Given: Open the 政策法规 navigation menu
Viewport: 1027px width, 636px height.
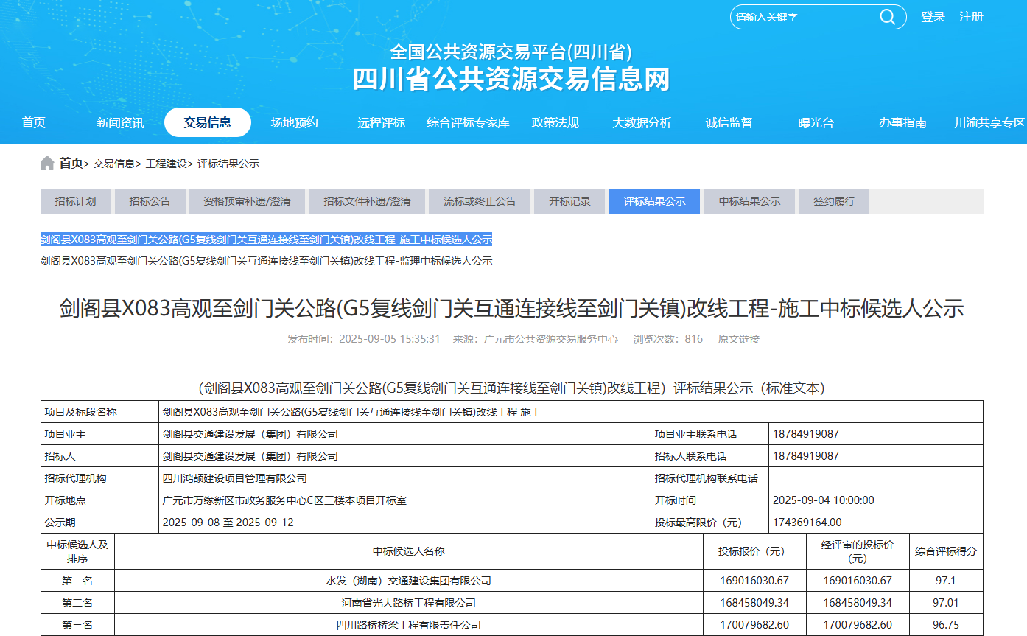Looking at the screenshot, I should [x=555, y=123].
